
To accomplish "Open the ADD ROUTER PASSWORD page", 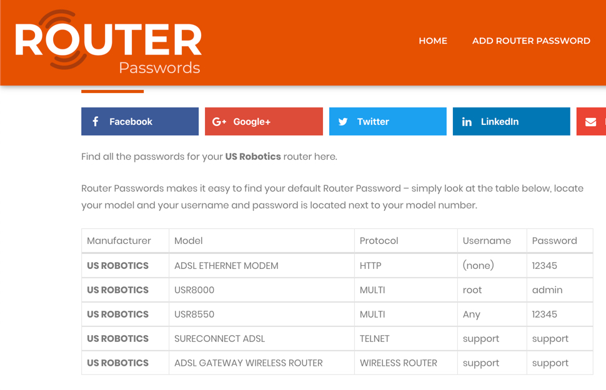I will (x=530, y=41).
